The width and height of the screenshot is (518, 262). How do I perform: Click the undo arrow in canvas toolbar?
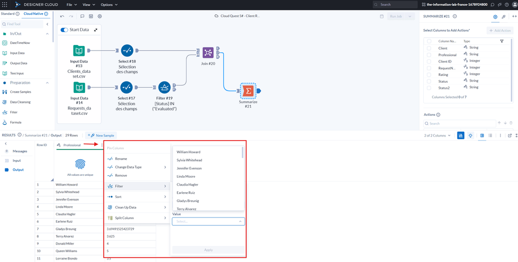click(x=62, y=17)
